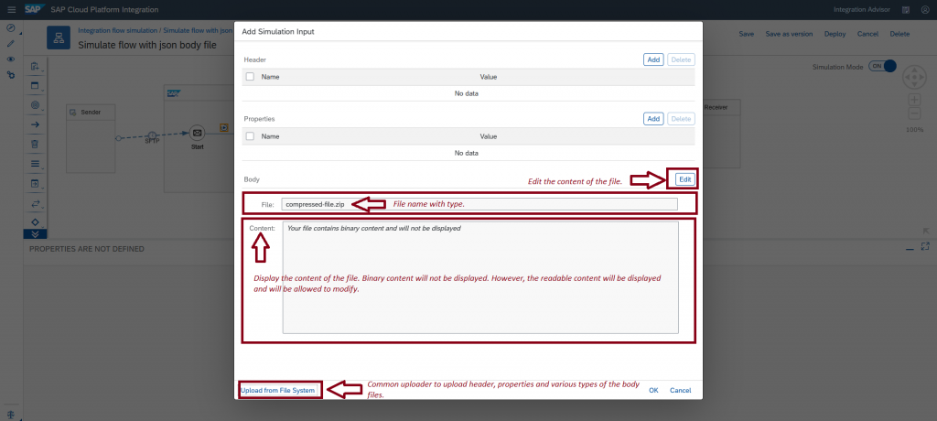Click the canvas pan navigation control

(914, 78)
